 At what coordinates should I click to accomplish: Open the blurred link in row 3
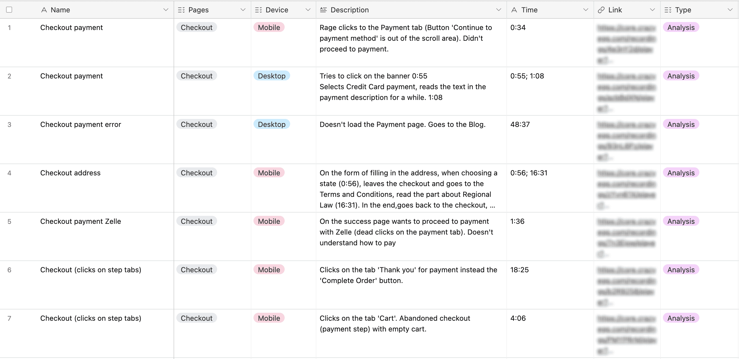coord(627,141)
